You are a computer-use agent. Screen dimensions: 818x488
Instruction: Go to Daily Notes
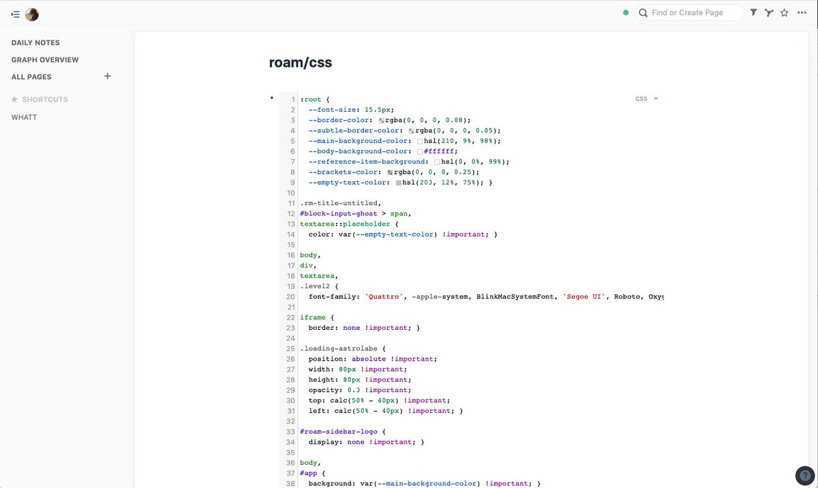[35, 43]
